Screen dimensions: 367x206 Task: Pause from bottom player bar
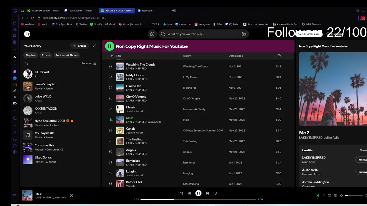pyautogui.click(x=198, y=193)
